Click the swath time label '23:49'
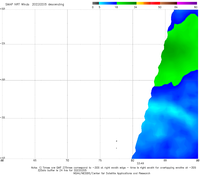Viewport: 200px width, 175px height. pyautogui.click(x=140, y=163)
